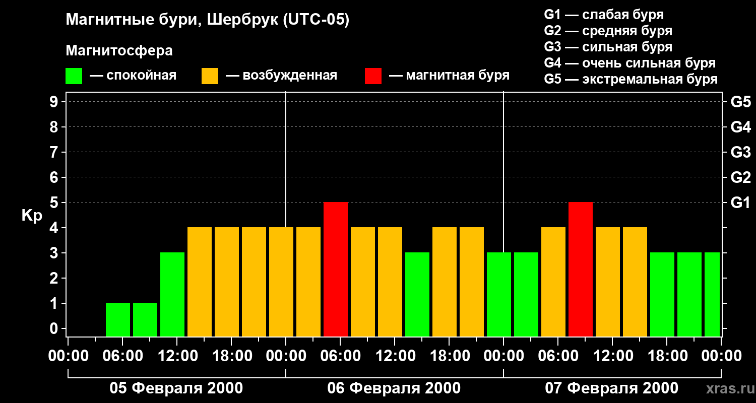Click the "— магнитная буря" legend label
Viewport: 756px width, 403px height.
point(449,76)
